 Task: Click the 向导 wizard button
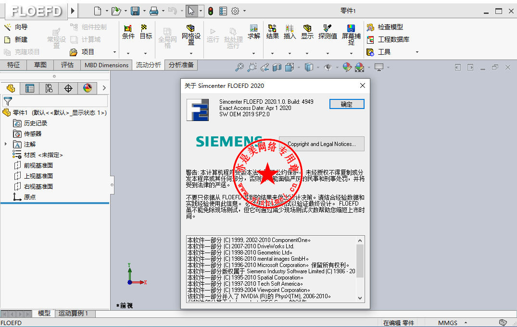tap(16, 27)
